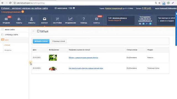Click the Страница статей button
Viewport: 177px width, 99px height.
59,41
